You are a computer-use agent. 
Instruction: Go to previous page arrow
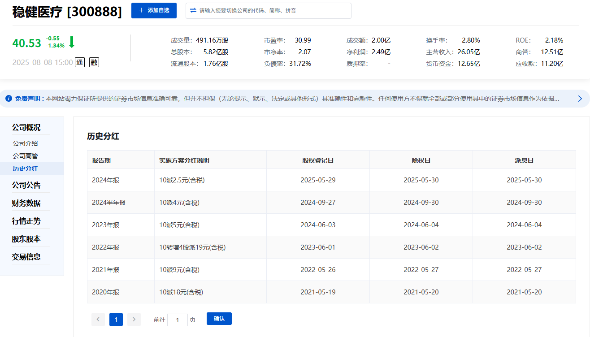[98, 320]
